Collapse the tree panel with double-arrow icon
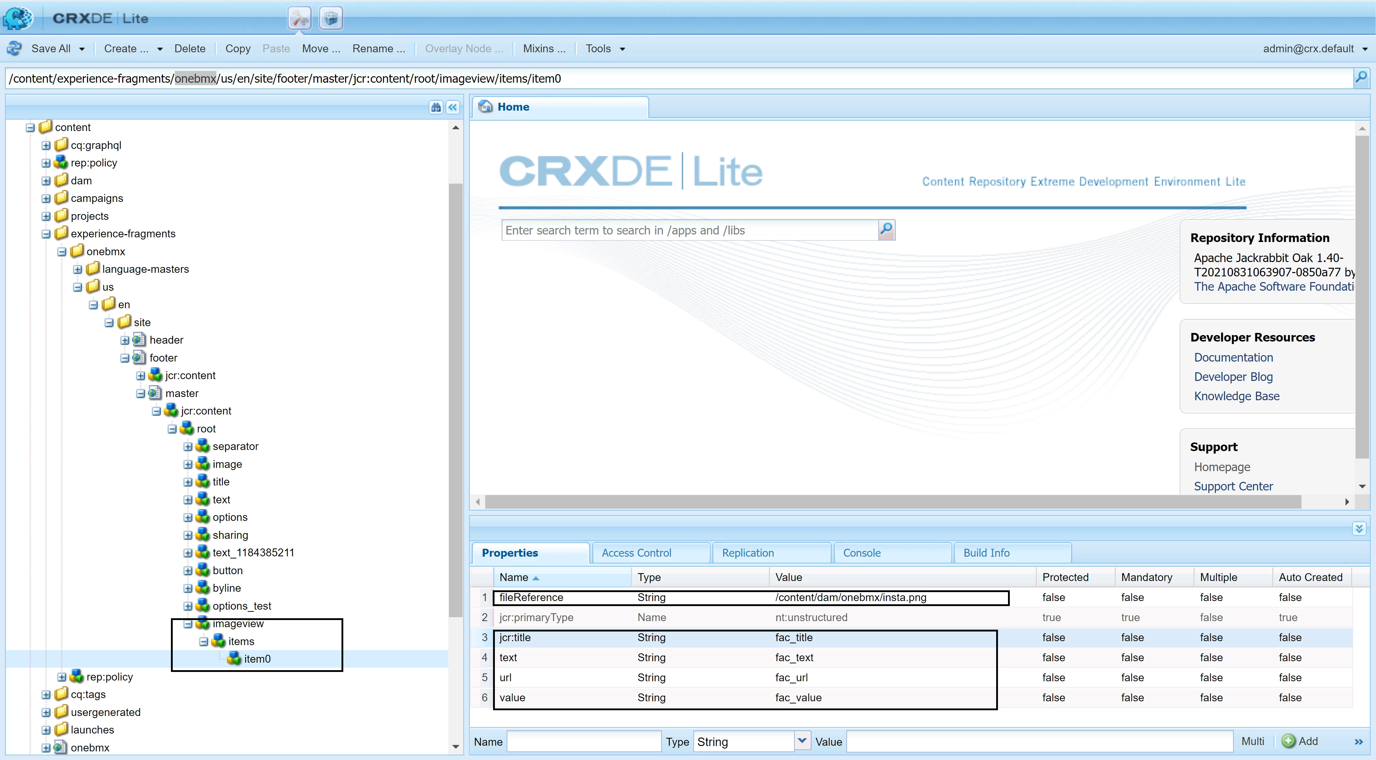1376x760 pixels. click(453, 107)
